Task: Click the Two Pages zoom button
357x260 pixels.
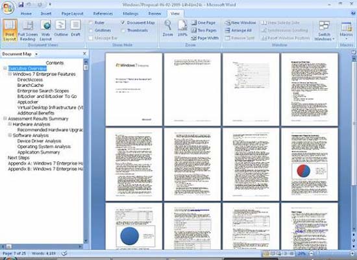Action: [204, 30]
